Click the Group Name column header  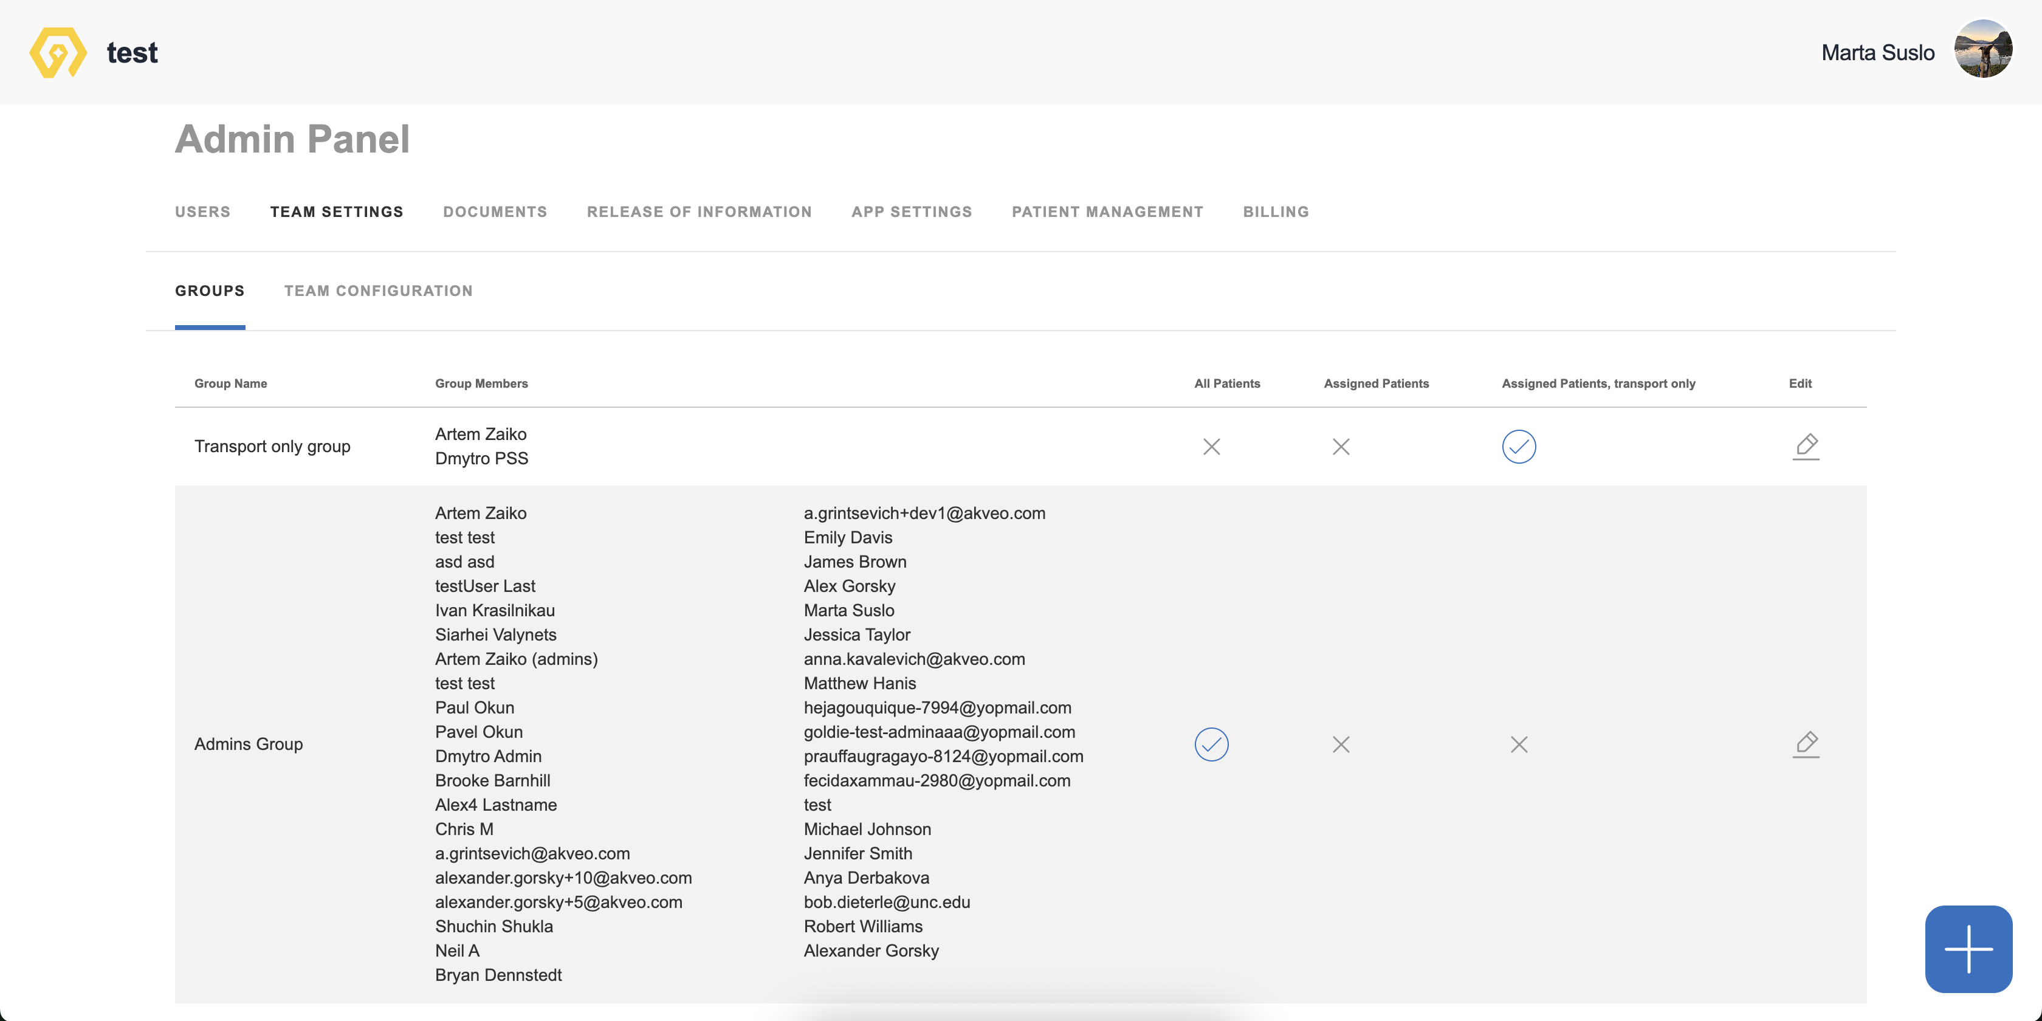click(x=231, y=383)
